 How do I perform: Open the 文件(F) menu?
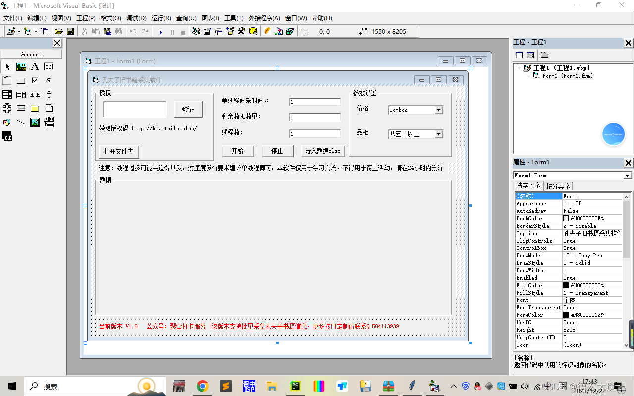tap(13, 18)
